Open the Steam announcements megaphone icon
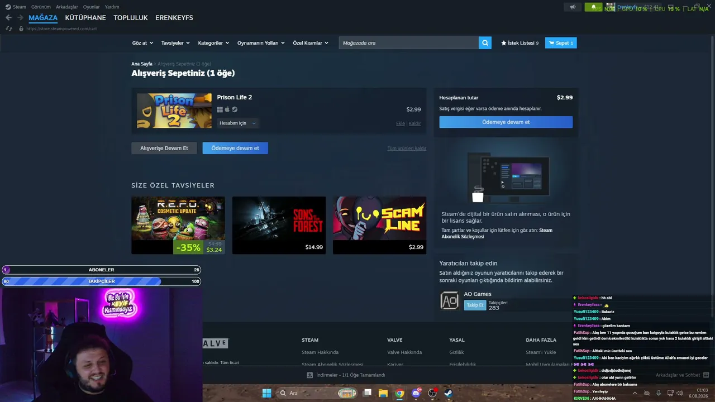Screen dimensions: 715x402 click(x=573, y=7)
